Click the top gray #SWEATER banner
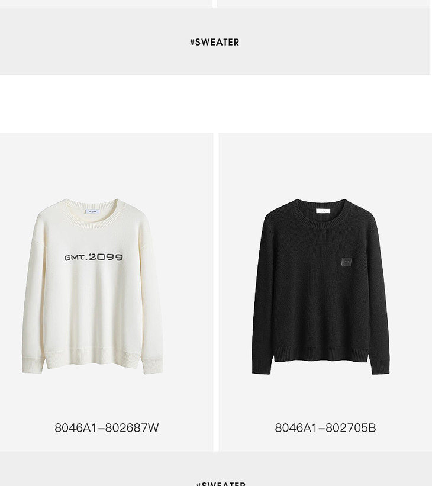The height and width of the screenshot is (486, 432). pyautogui.click(x=215, y=41)
